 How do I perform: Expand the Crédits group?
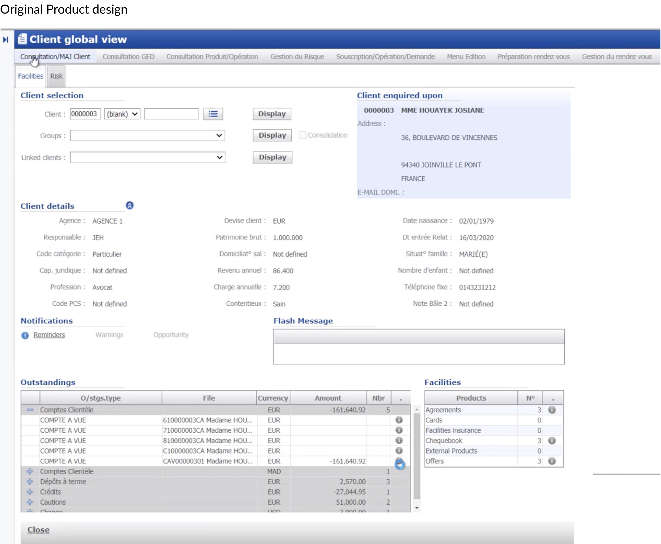point(30,492)
